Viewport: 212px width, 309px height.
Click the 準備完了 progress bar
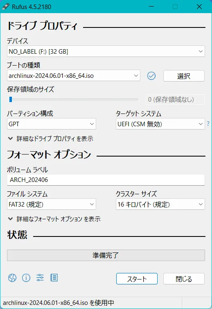[106, 255]
